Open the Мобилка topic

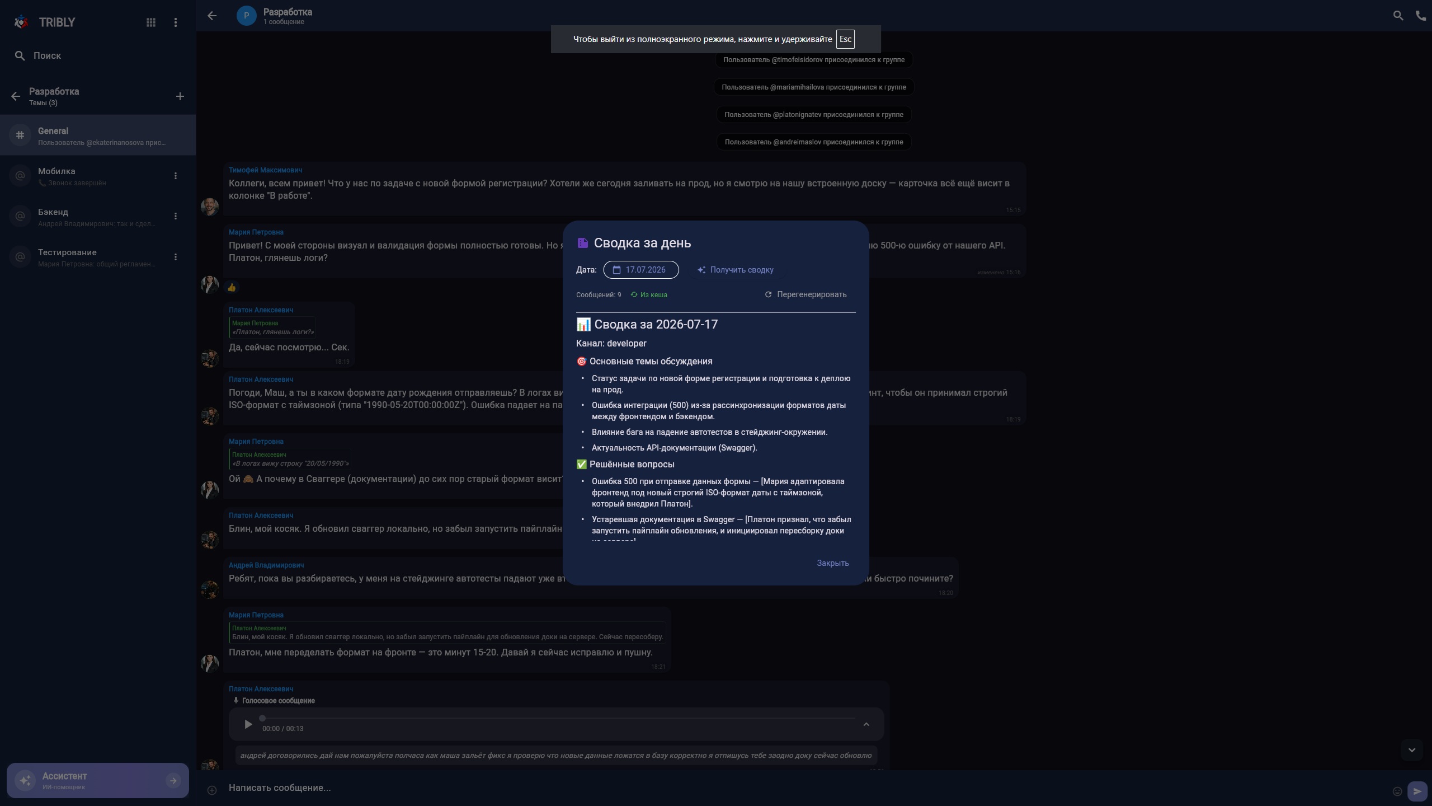(x=98, y=176)
